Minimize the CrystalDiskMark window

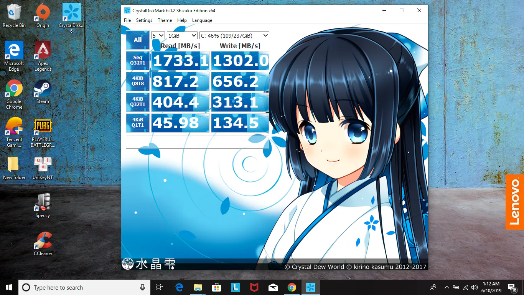pyautogui.click(x=384, y=10)
